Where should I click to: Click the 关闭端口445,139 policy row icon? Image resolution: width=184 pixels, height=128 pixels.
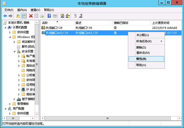pyautogui.click(x=44, y=33)
